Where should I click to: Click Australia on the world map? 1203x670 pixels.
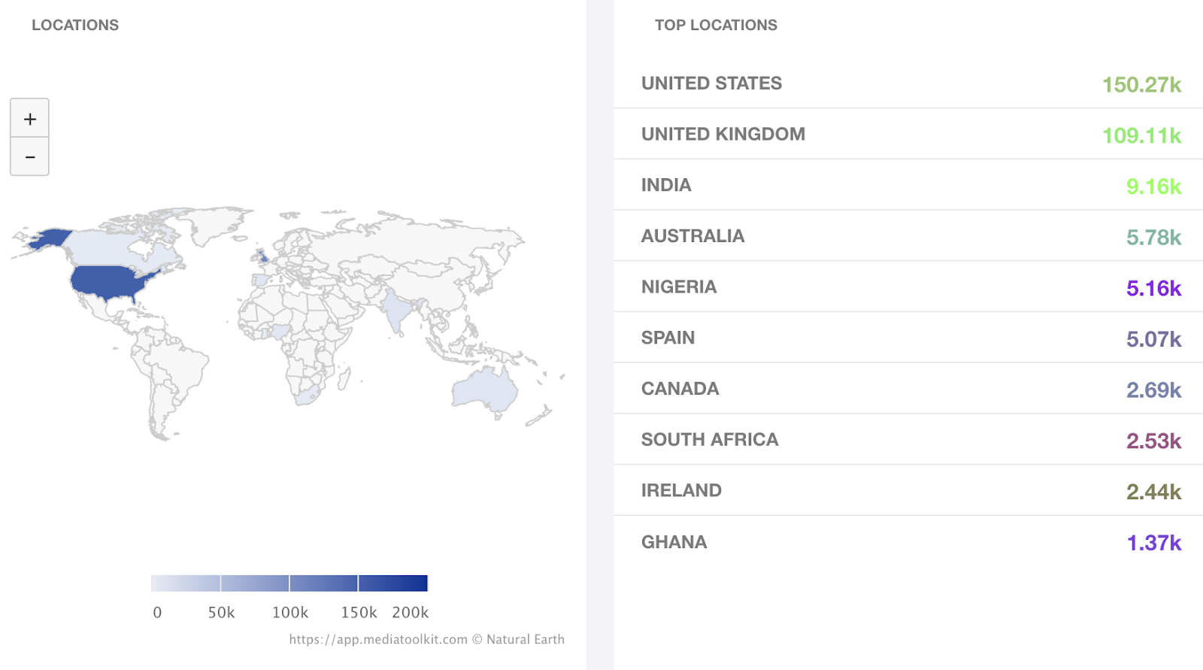tap(483, 391)
